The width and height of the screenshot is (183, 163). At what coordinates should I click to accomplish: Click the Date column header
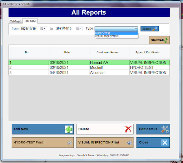click(67, 52)
